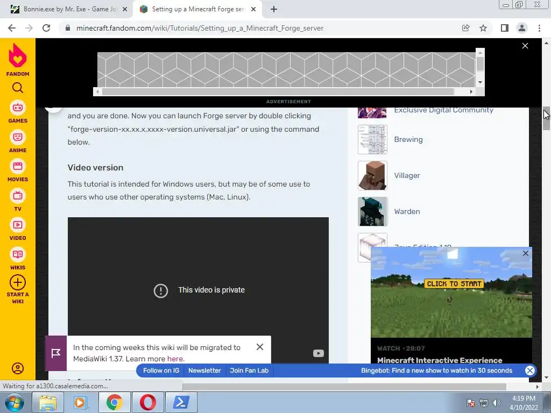Viewport: 551px width, 413px height.
Task: Close the top advertisement banner
Action: (525, 46)
